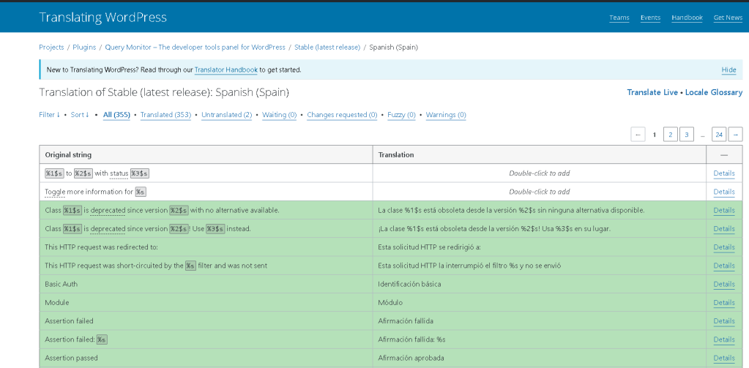The image size is (749, 368).
Task: Click the dash icon in table header
Action: pyautogui.click(x=723, y=155)
